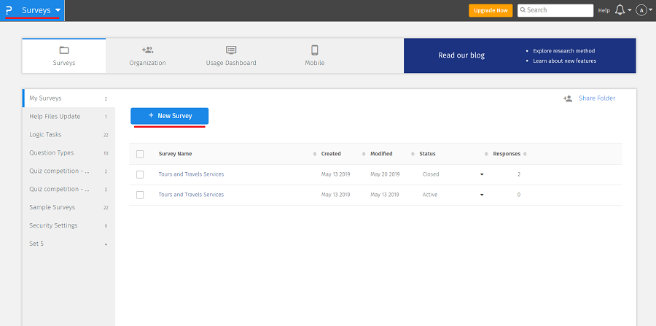Open the Logic Tasks folder
656x326 pixels.
click(x=45, y=134)
